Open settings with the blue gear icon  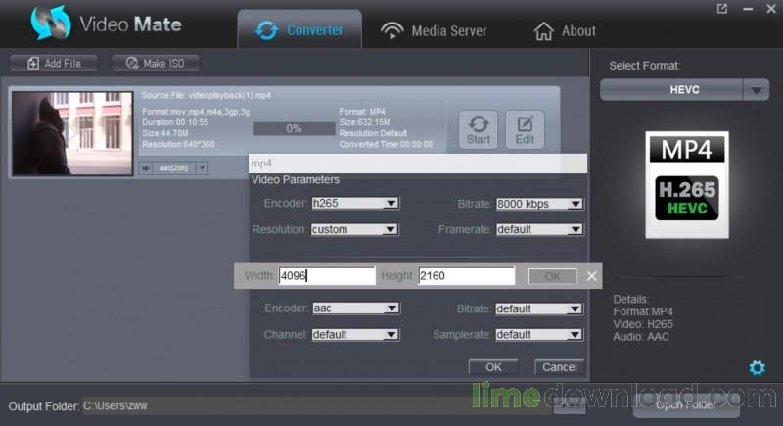click(x=757, y=367)
